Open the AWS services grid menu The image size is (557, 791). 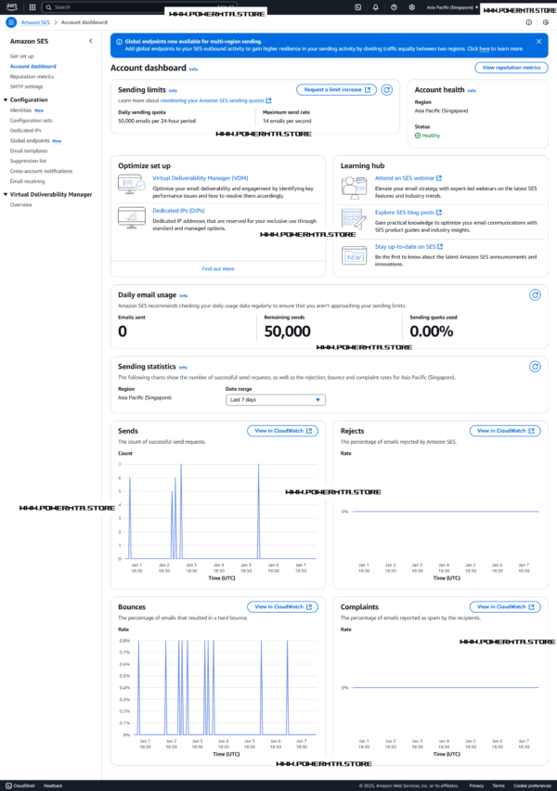pyautogui.click(x=32, y=7)
